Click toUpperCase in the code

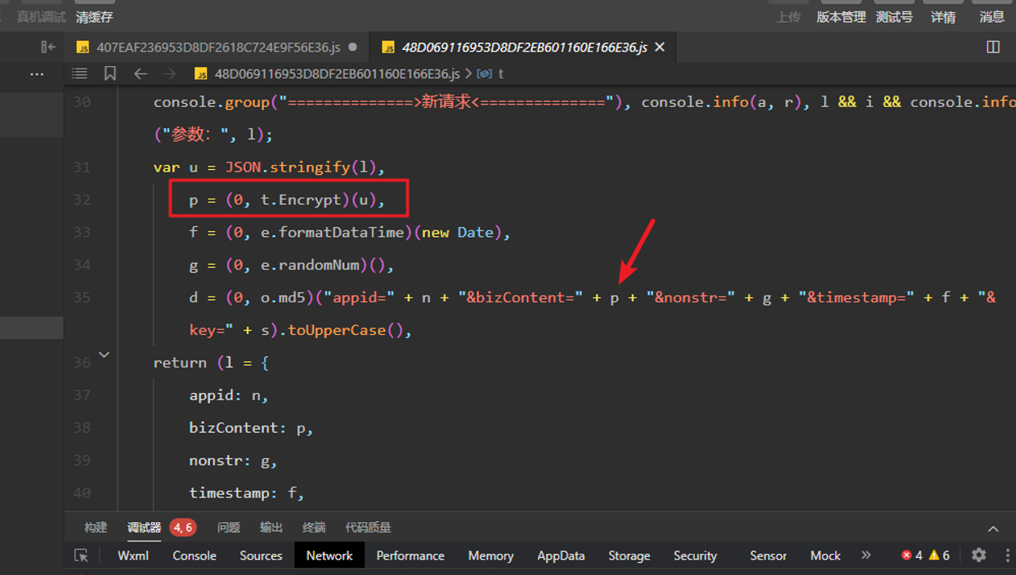337,331
